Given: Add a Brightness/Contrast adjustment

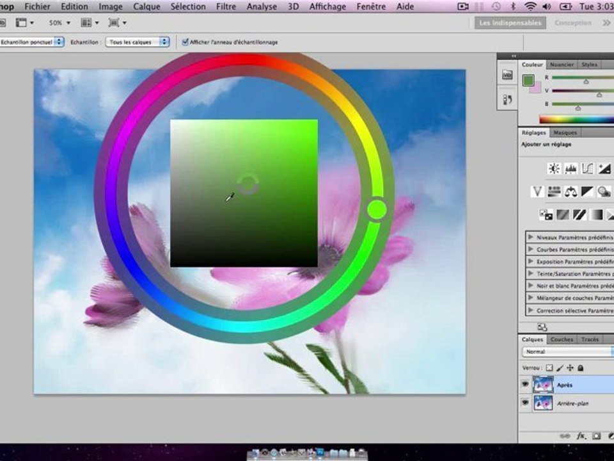Looking at the screenshot, I should click(x=554, y=168).
